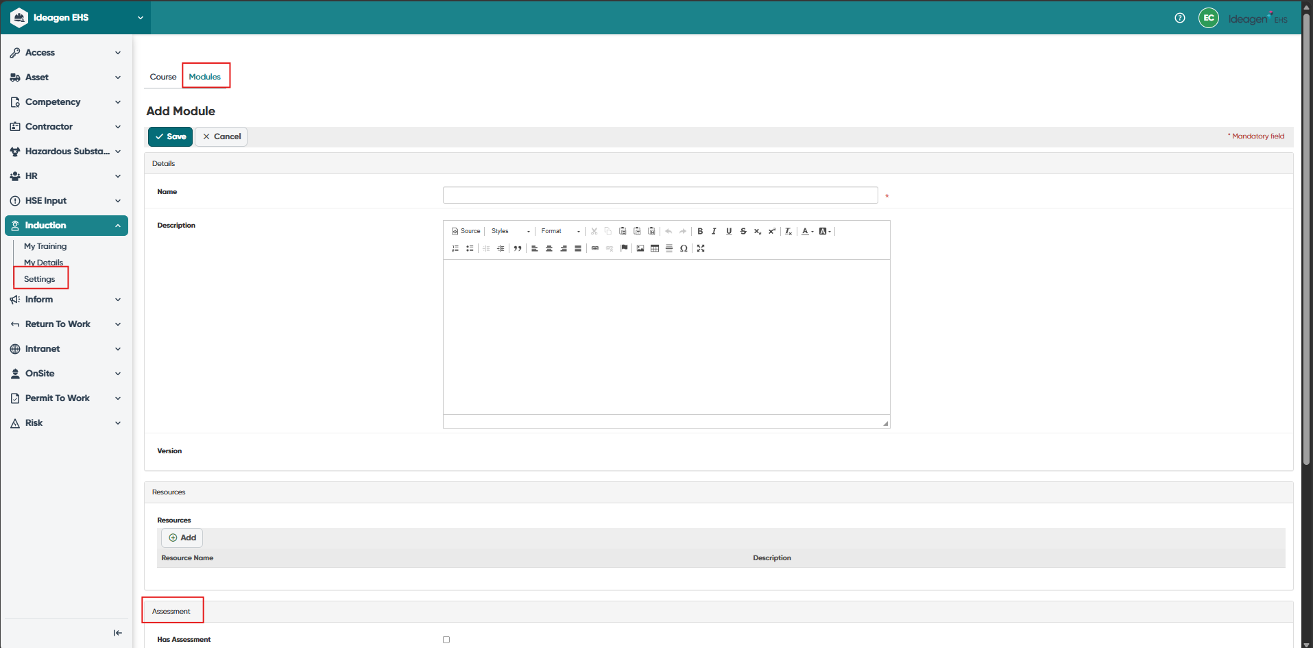The width and height of the screenshot is (1313, 648).
Task: Save the new module
Action: 170,136
